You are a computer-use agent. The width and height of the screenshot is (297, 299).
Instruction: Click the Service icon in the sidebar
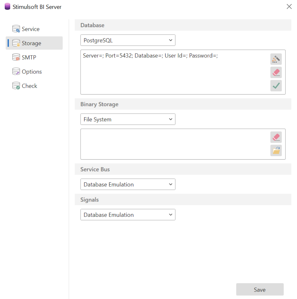click(x=16, y=29)
